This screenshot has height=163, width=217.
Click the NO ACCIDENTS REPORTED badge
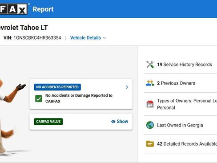[x=57, y=87]
